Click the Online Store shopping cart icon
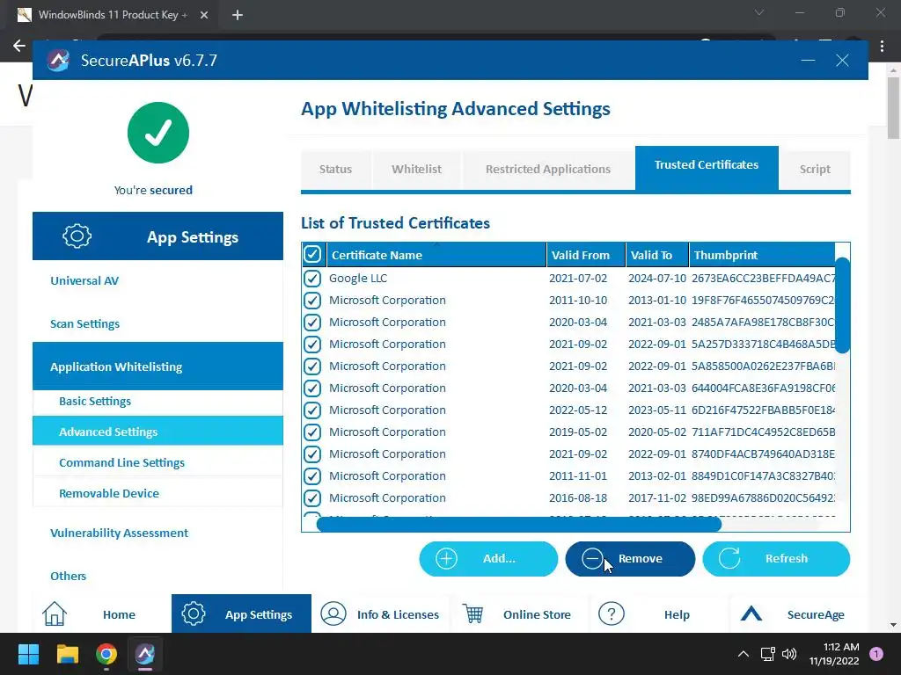The height and width of the screenshot is (675, 901). (472, 613)
